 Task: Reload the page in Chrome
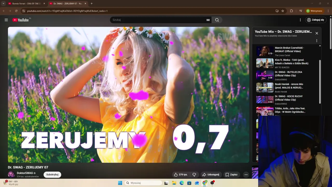click(x=16, y=11)
